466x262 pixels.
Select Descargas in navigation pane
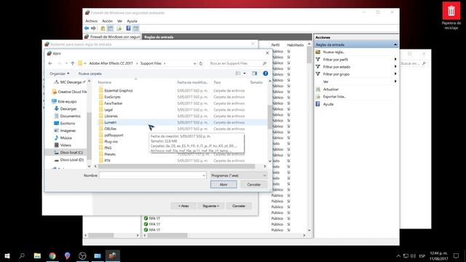pyautogui.click(x=68, y=108)
